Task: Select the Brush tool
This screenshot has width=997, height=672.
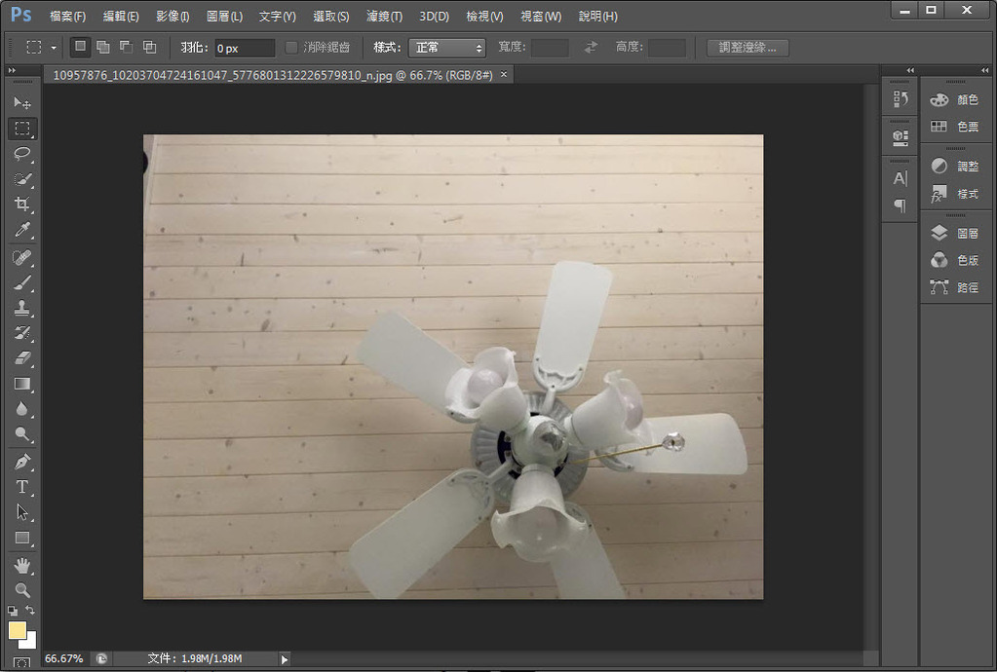Action: click(x=22, y=282)
